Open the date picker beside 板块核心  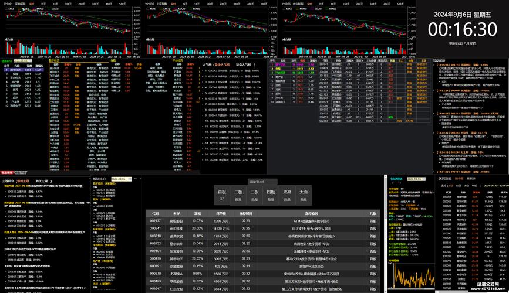click(119, 179)
